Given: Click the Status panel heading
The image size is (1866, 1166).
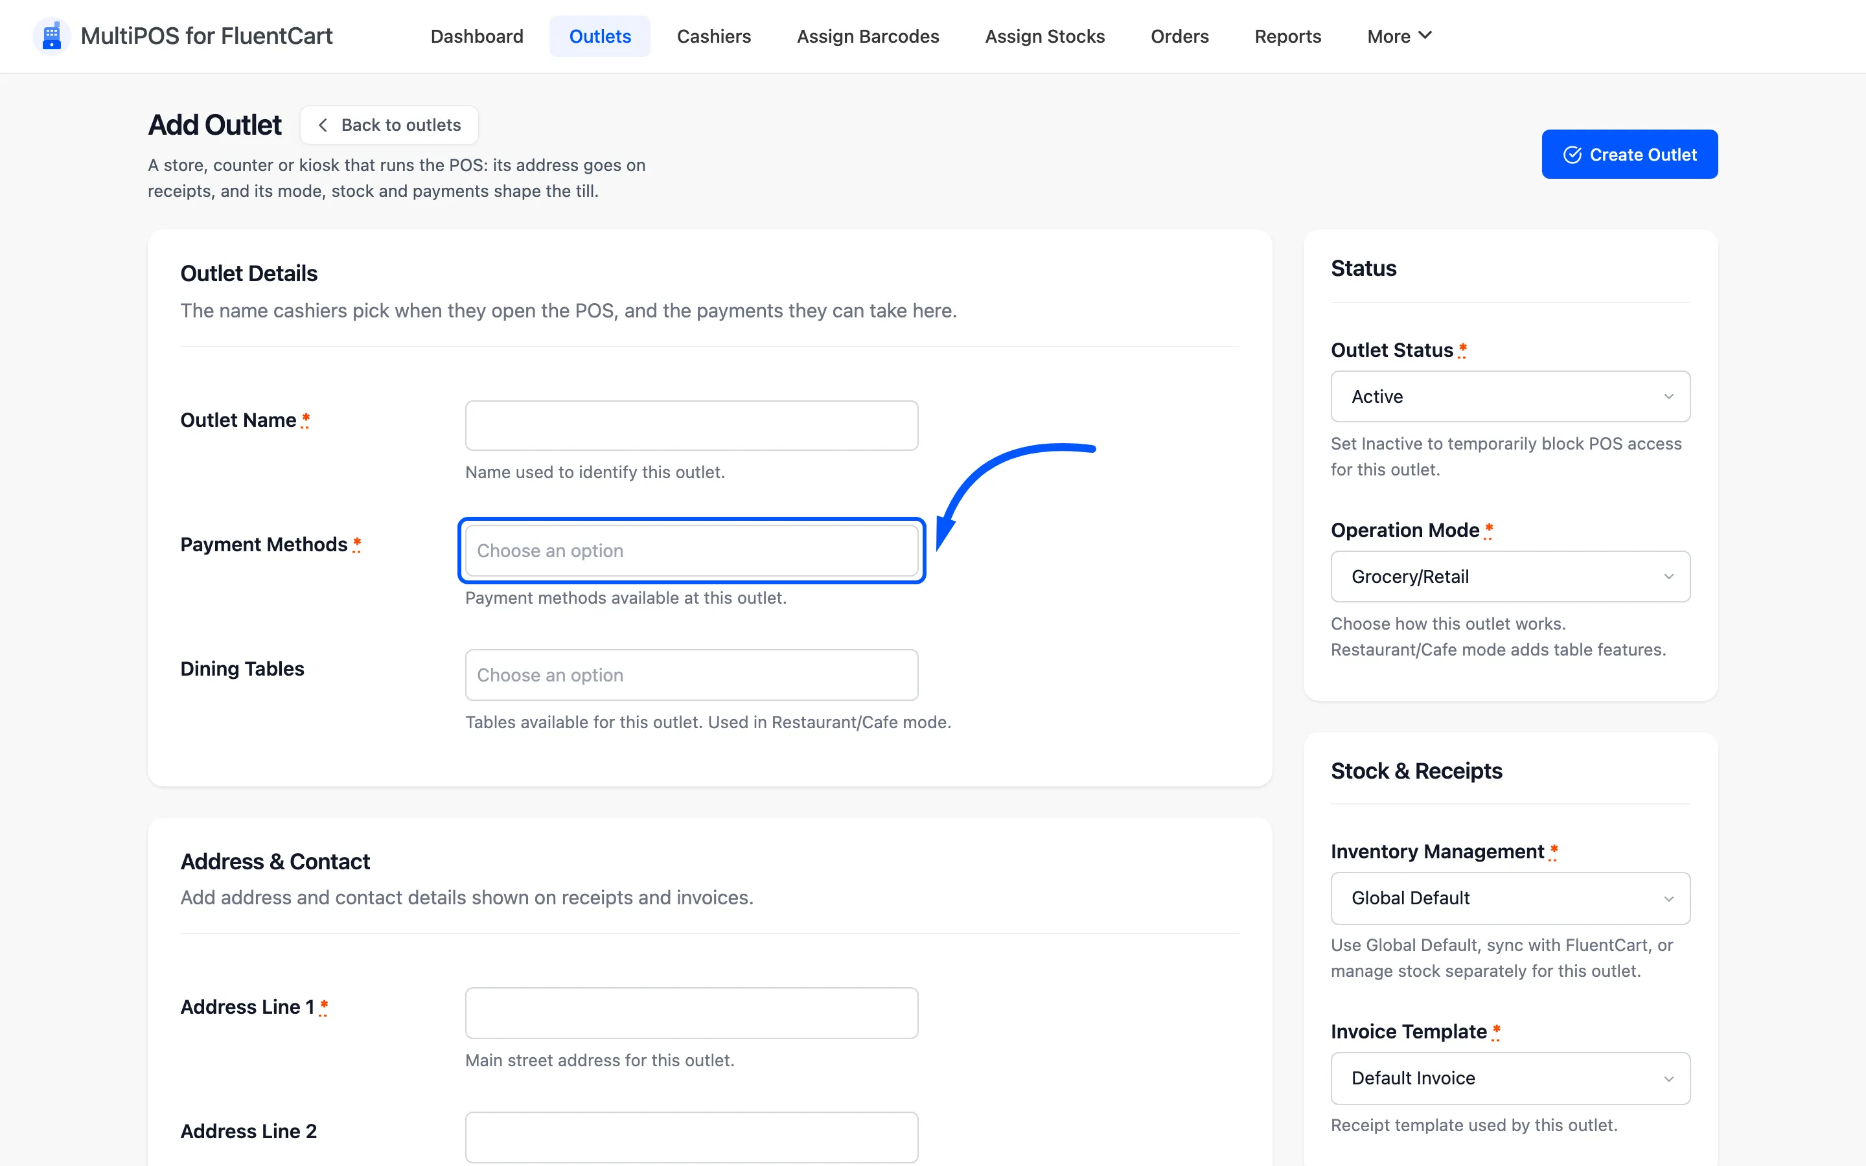Looking at the screenshot, I should click(1363, 268).
